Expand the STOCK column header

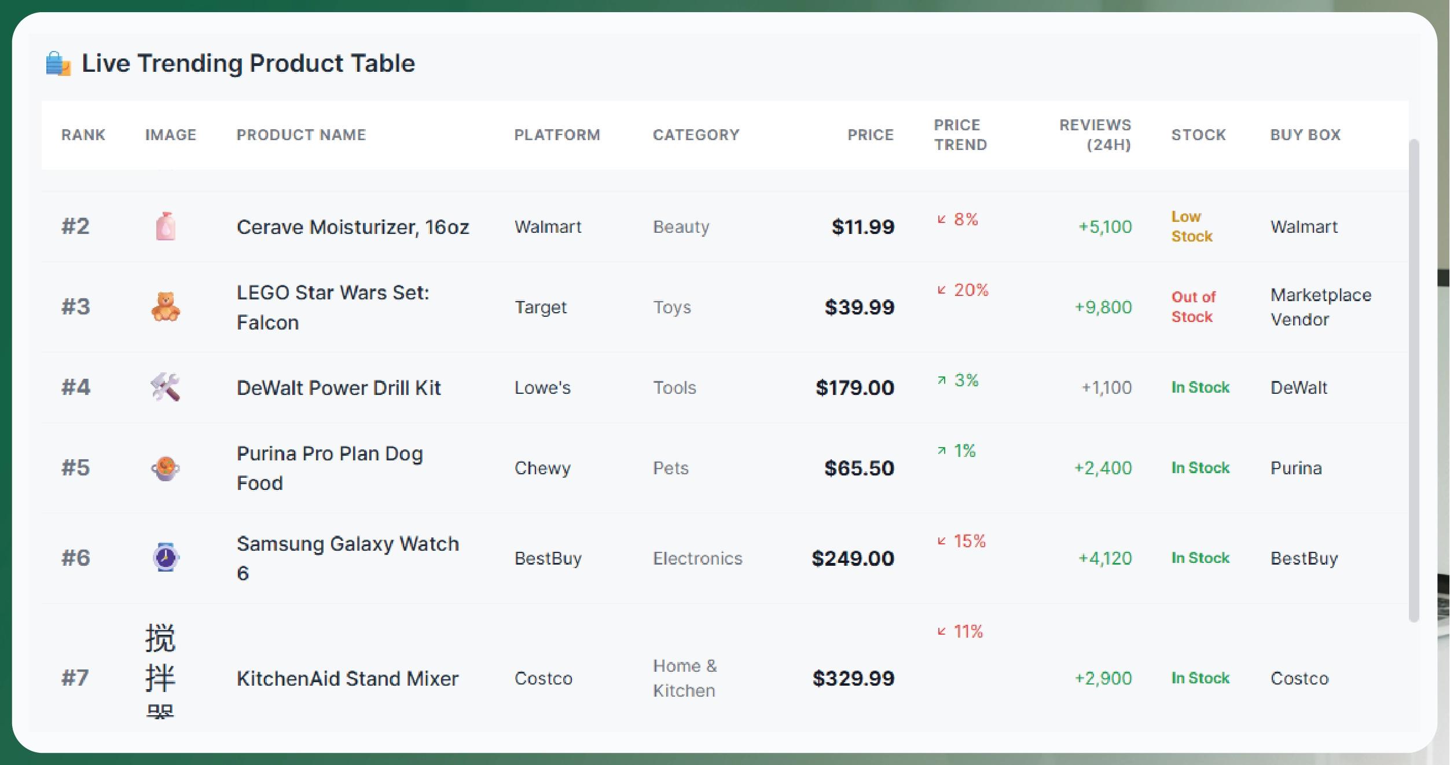(x=1199, y=134)
